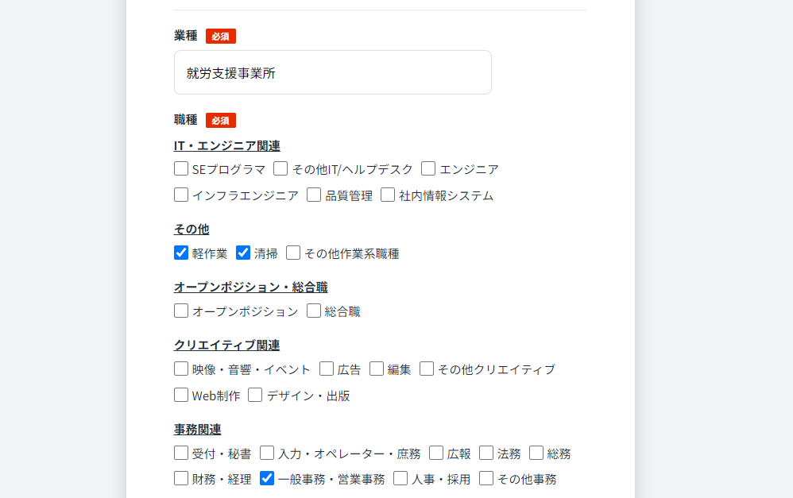Tick the 受付・秘書 checkbox
The image size is (793, 498).
tap(181, 453)
